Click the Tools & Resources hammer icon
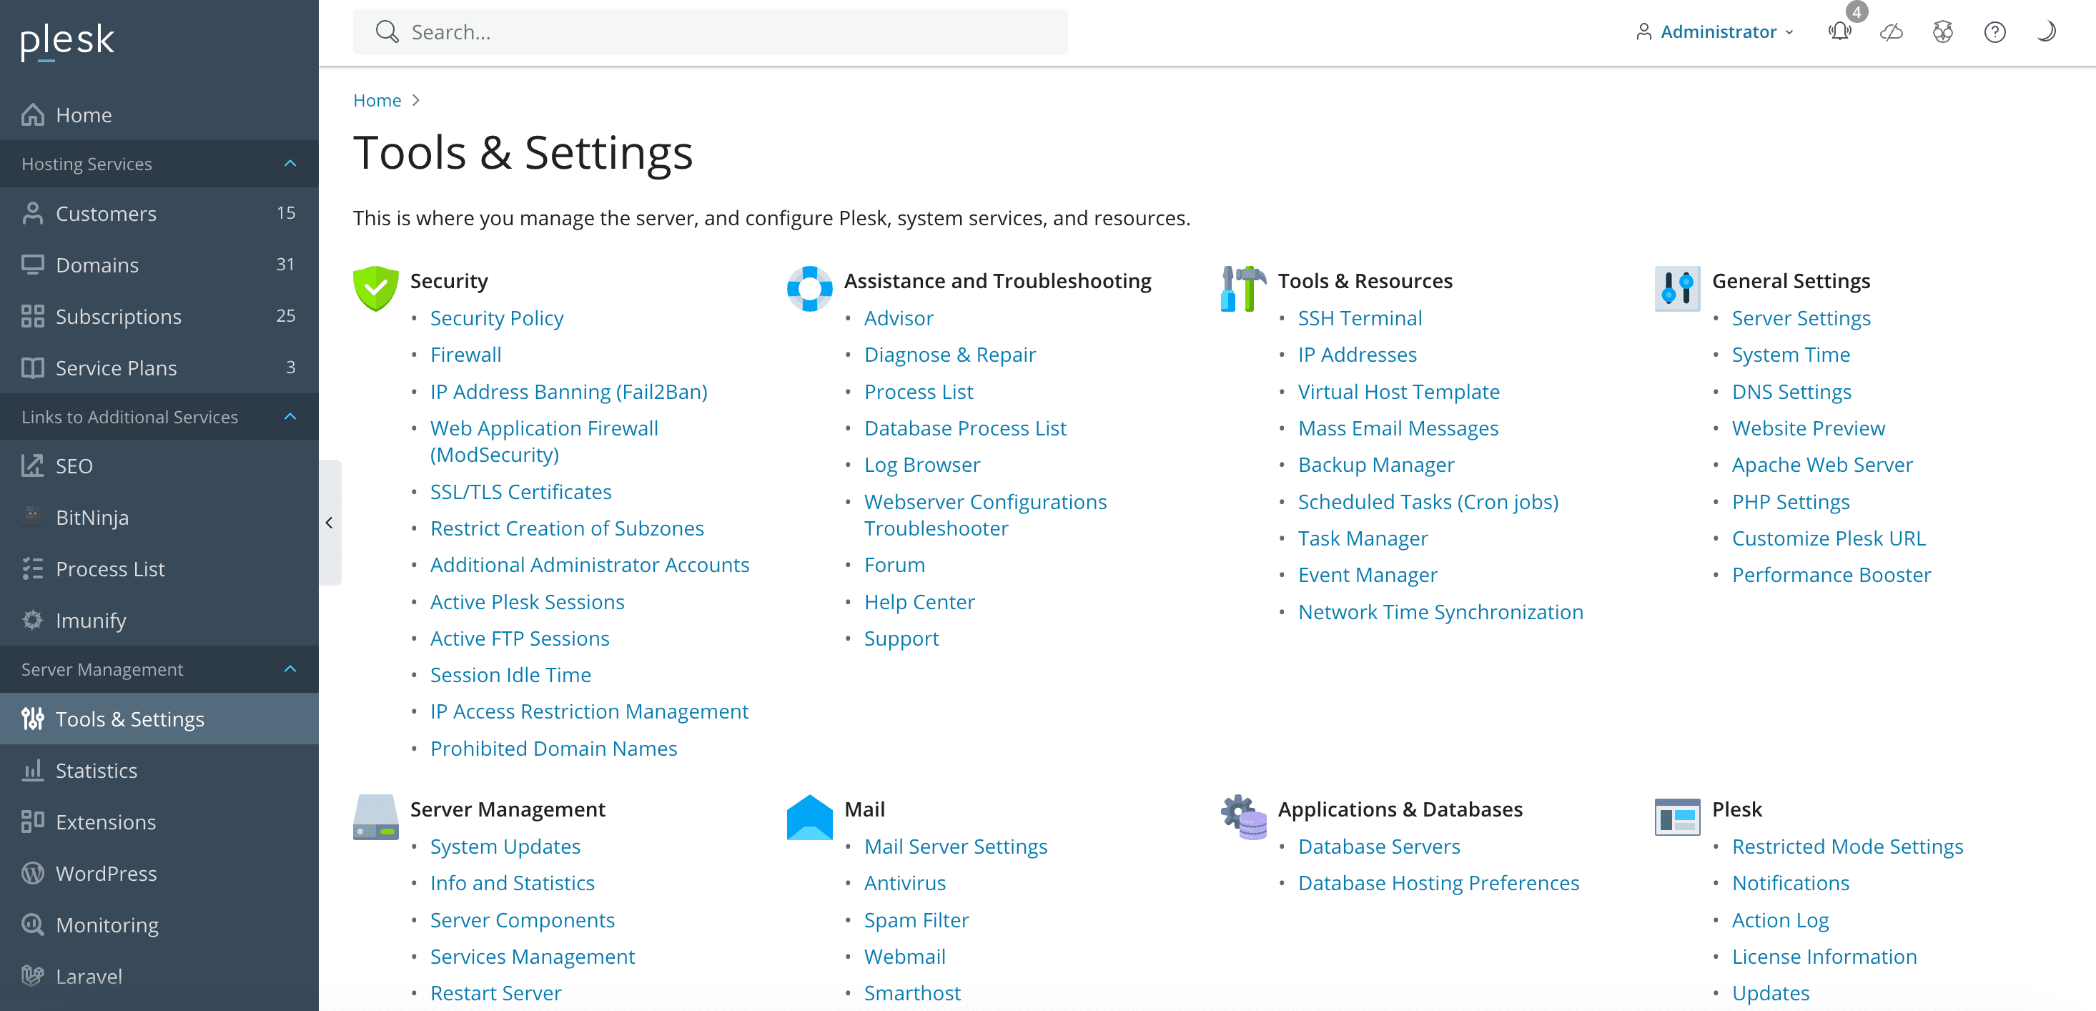2096x1011 pixels. click(x=1242, y=288)
